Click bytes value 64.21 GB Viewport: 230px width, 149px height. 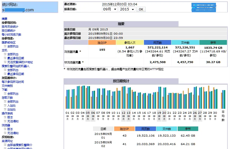pyautogui.click(x=188, y=144)
